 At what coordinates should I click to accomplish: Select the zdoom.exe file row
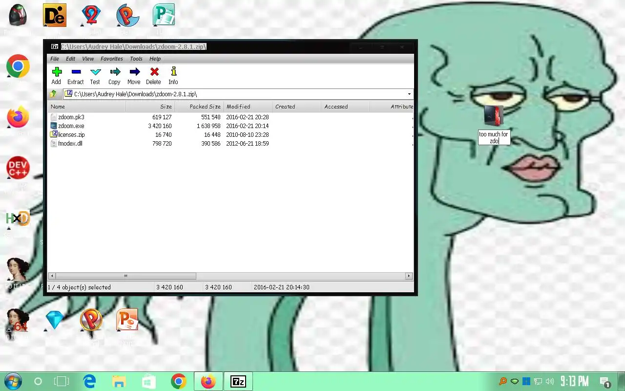click(x=230, y=126)
